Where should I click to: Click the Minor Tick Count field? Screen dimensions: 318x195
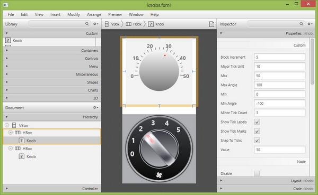tap(279, 113)
